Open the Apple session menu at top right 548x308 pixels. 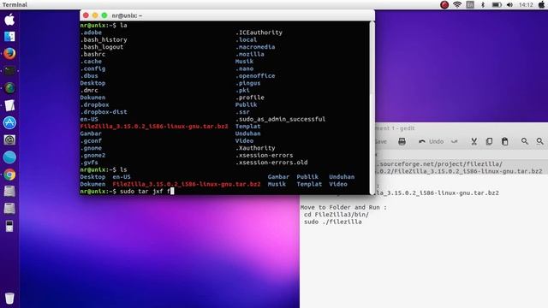coord(541,4)
